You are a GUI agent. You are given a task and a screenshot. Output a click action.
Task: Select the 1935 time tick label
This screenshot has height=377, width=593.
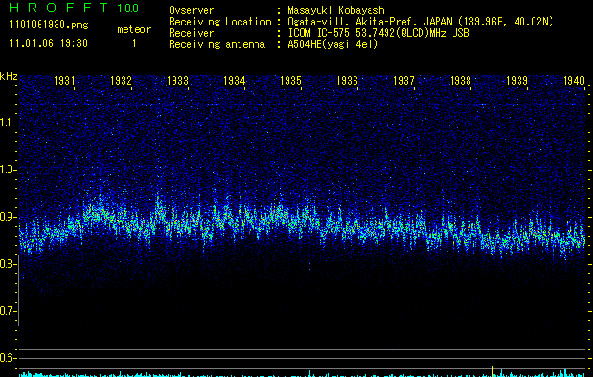point(290,82)
